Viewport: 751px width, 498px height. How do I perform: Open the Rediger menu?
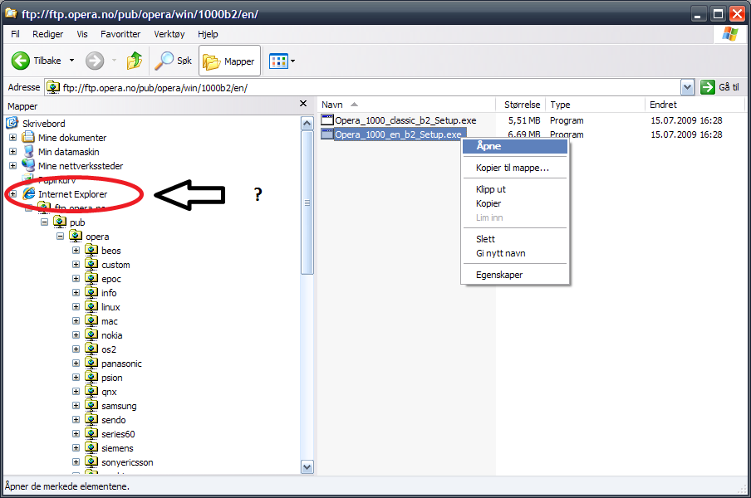click(48, 34)
